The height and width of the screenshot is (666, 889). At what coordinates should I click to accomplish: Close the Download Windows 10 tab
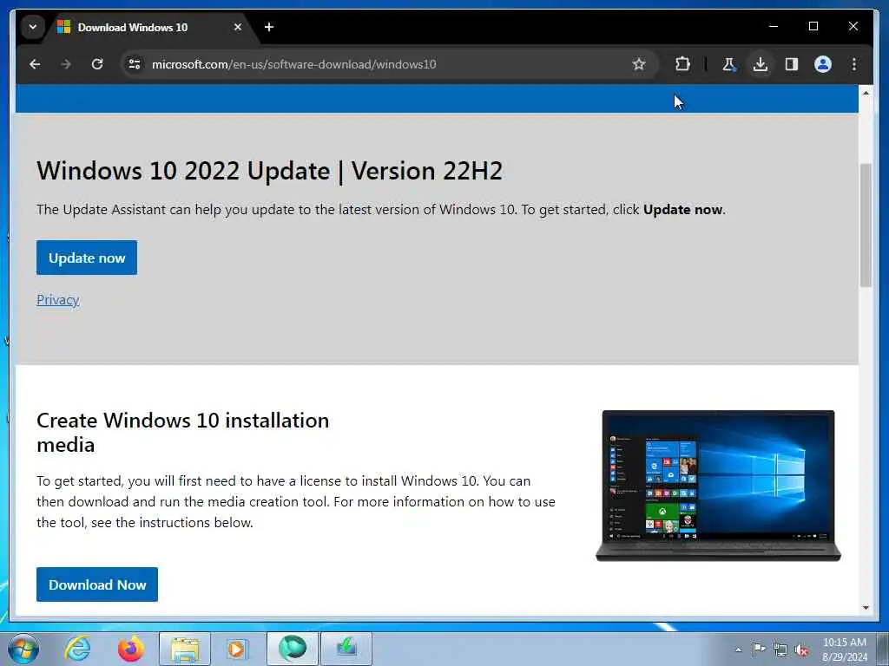coord(238,27)
